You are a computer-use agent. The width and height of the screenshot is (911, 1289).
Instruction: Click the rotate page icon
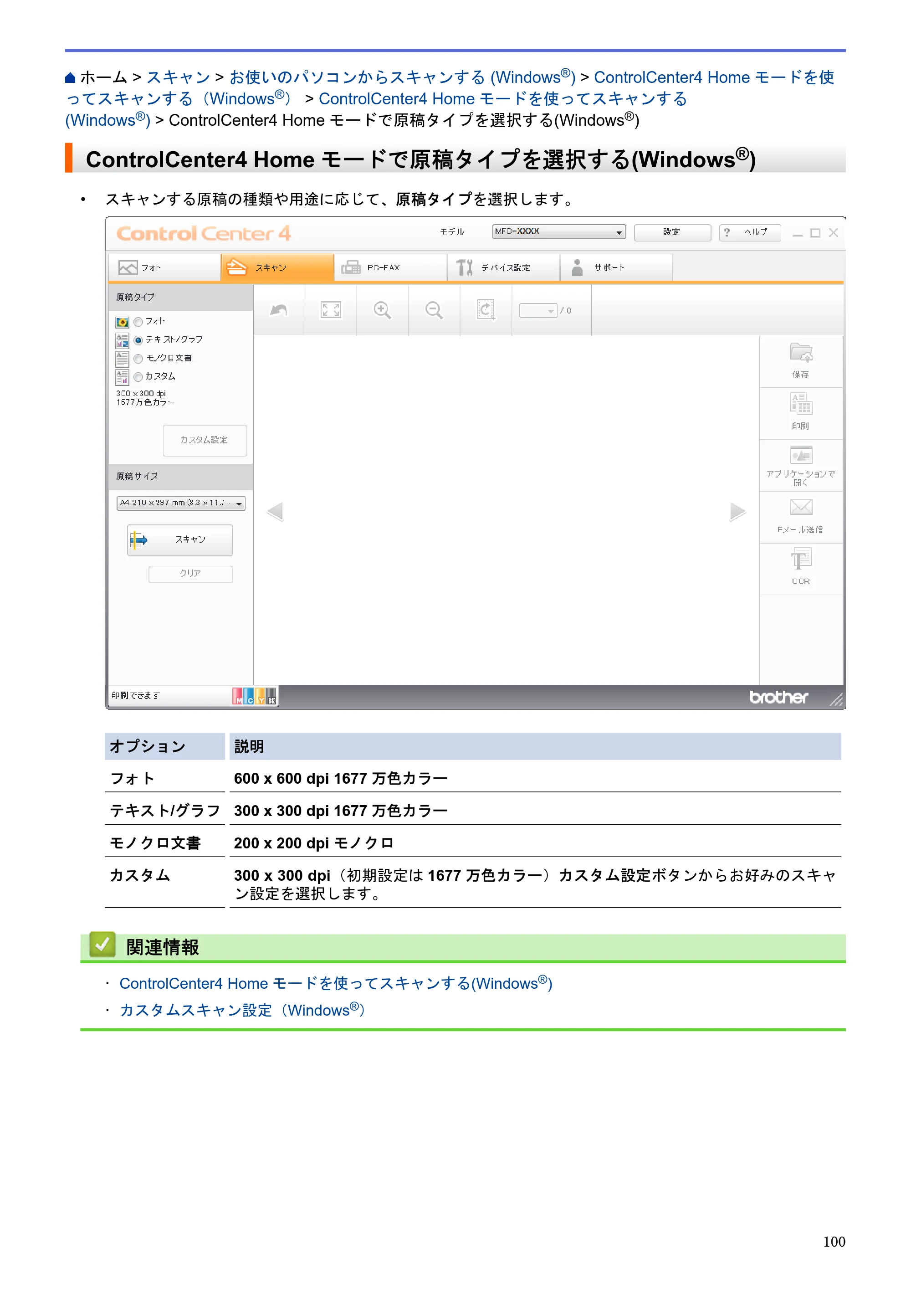[486, 310]
